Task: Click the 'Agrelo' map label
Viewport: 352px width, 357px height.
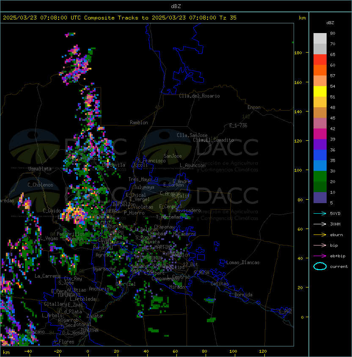Action: tap(103, 255)
